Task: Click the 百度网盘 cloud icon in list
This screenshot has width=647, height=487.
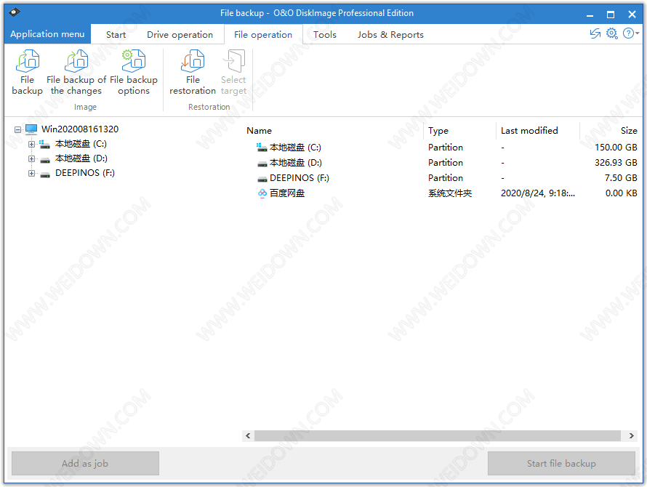Action: pos(262,193)
